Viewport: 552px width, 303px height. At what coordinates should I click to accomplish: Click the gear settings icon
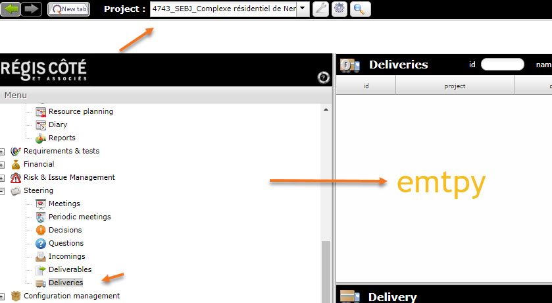pyautogui.click(x=339, y=9)
